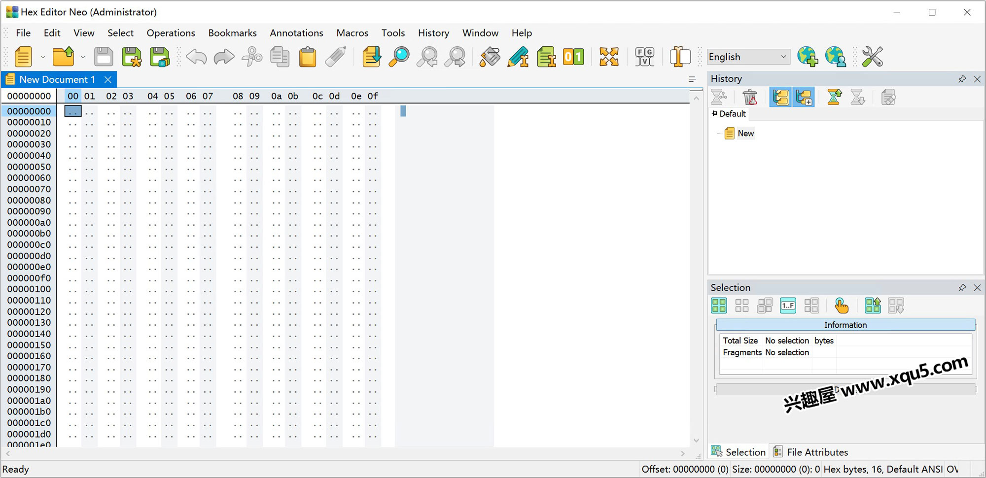Pin the Selection panel
The height and width of the screenshot is (478, 986).
pyautogui.click(x=962, y=288)
